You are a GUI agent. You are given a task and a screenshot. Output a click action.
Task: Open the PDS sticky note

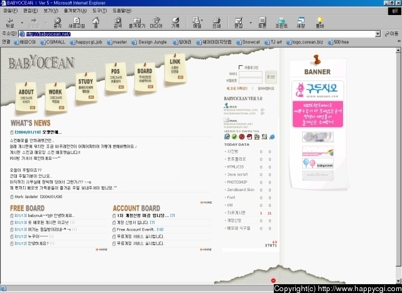pos(116,77)
